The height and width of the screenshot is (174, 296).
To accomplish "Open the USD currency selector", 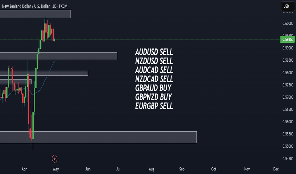I will pyautogui.click(x=288, y=6).
